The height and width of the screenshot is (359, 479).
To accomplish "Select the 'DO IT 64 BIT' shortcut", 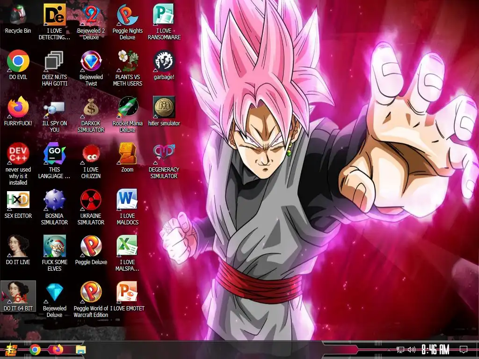I will [18, 296].
